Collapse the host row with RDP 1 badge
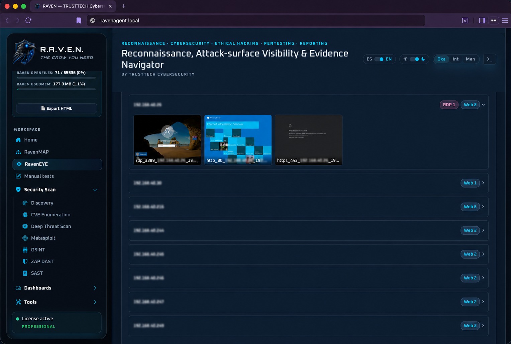 [x=483, y=105]
